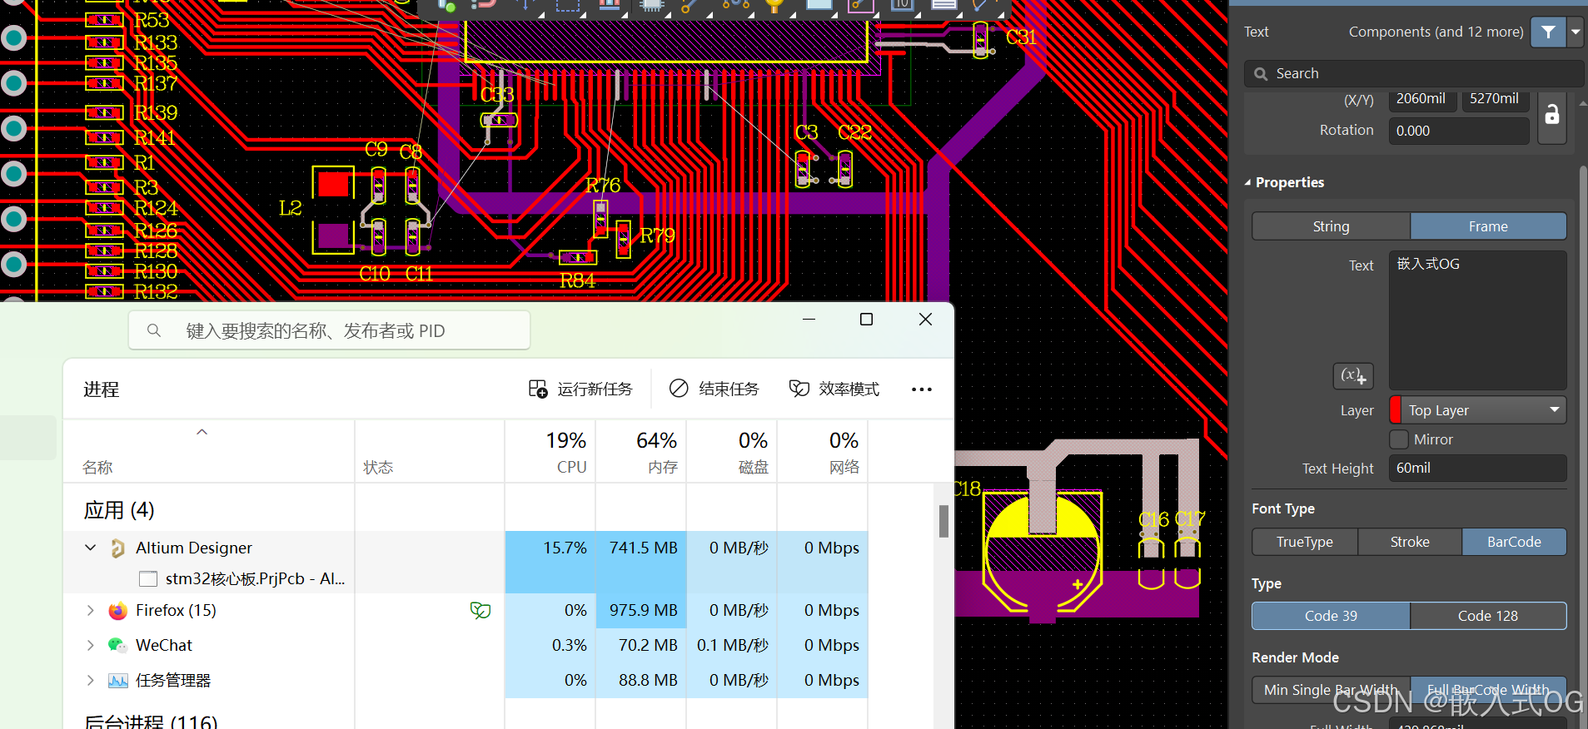
Task: Select the TrueType font type
Action: (x=1305, y=542)
